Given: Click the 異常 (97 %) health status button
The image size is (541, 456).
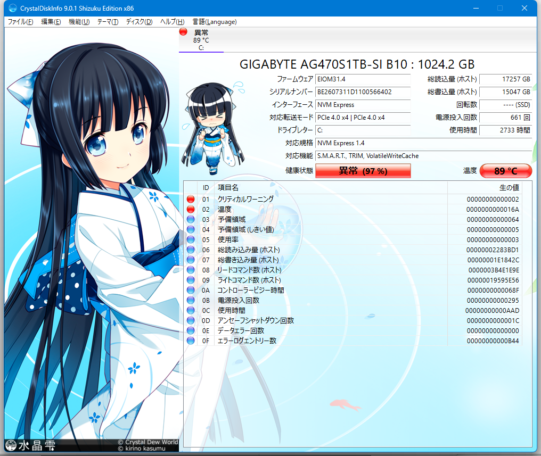Looking at the screenshot, I should (x=363, y=171).
